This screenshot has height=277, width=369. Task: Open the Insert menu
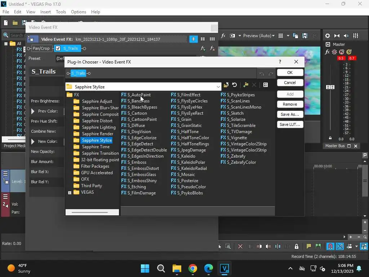[45, 12]
